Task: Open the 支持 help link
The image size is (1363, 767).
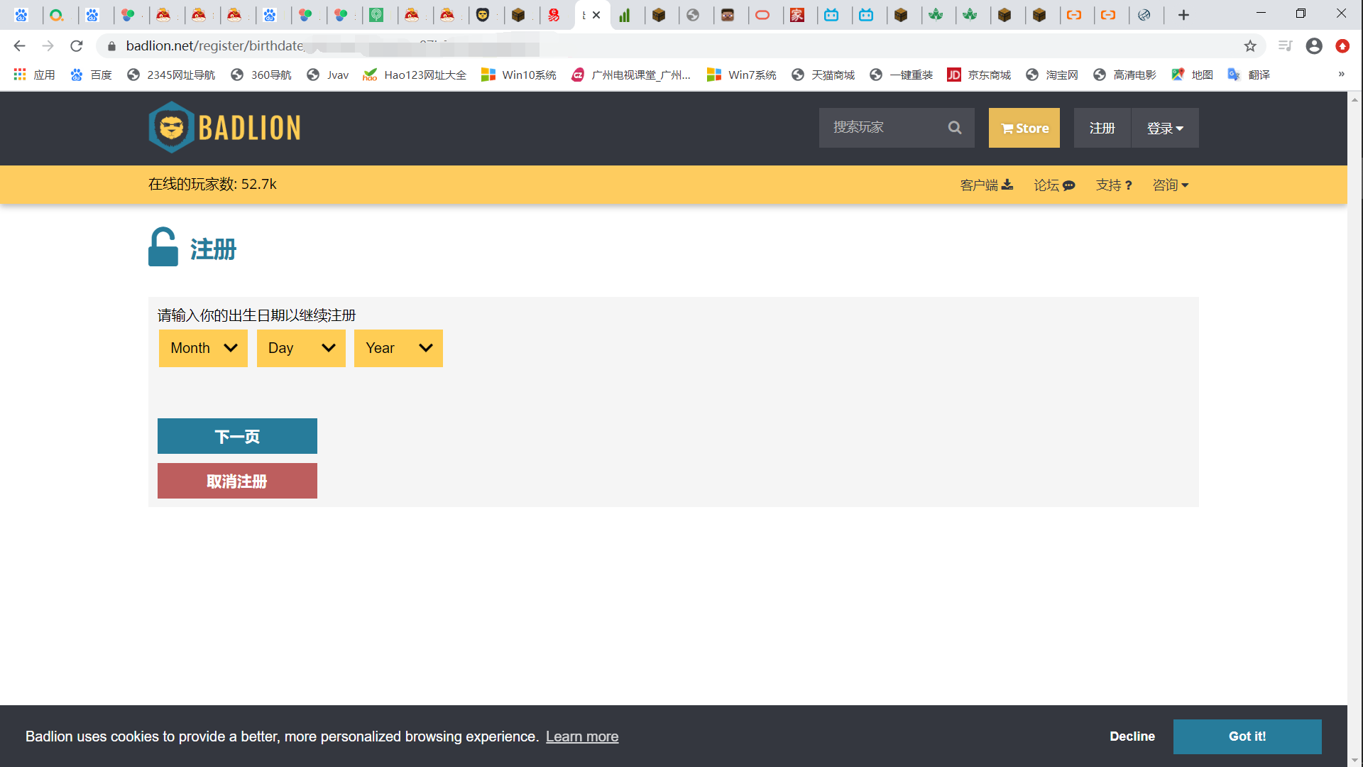Action: [1114, 185]
